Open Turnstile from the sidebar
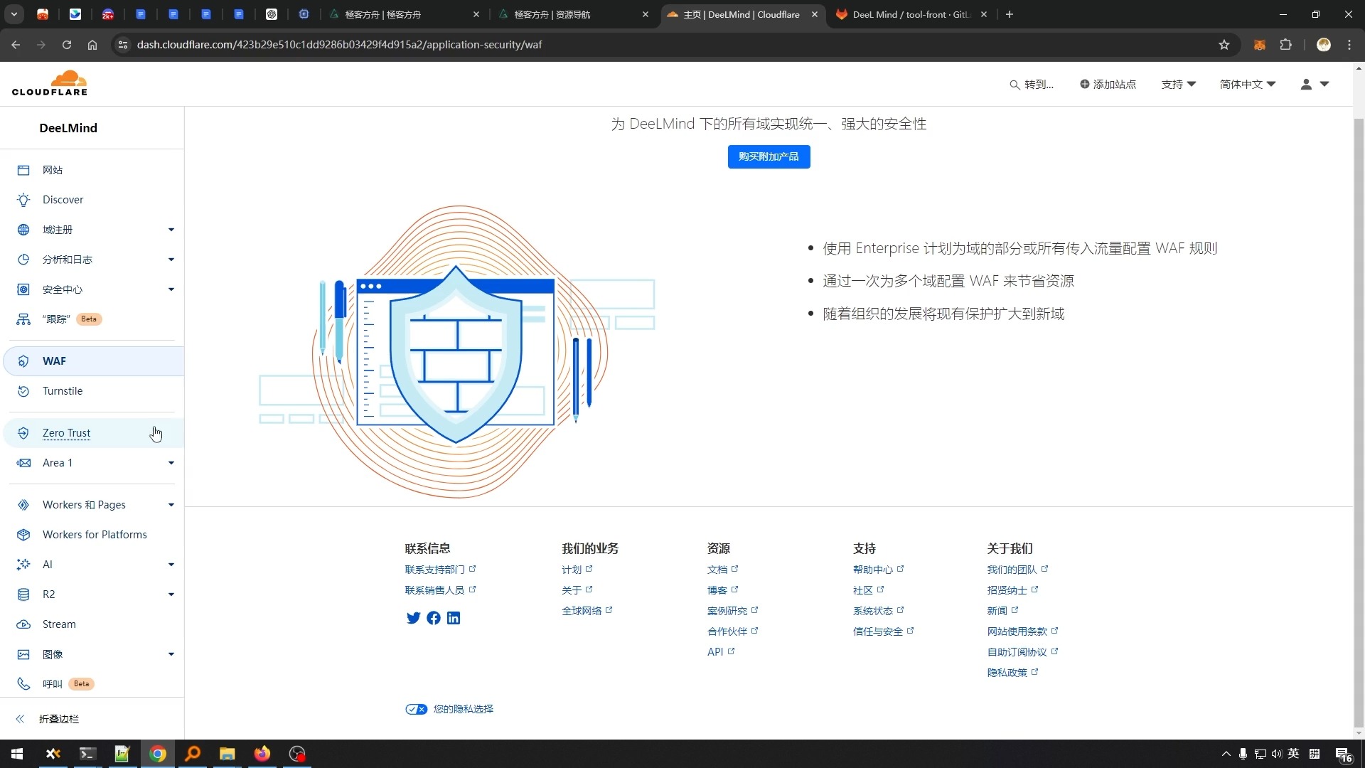The width and height of the screenshot is (1365, 768). tap(63, 391)
